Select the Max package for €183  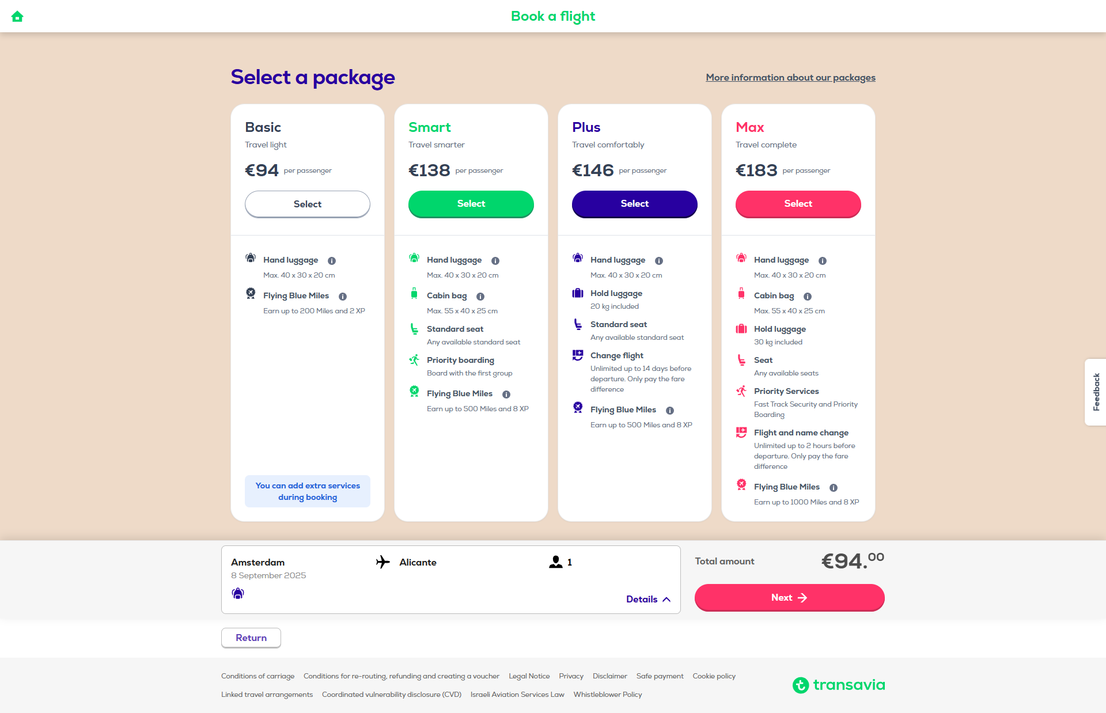[x=798, y=204]
